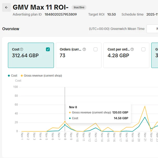
Task: Click the 100 y-axis label
Action: [x=16, y=87]
